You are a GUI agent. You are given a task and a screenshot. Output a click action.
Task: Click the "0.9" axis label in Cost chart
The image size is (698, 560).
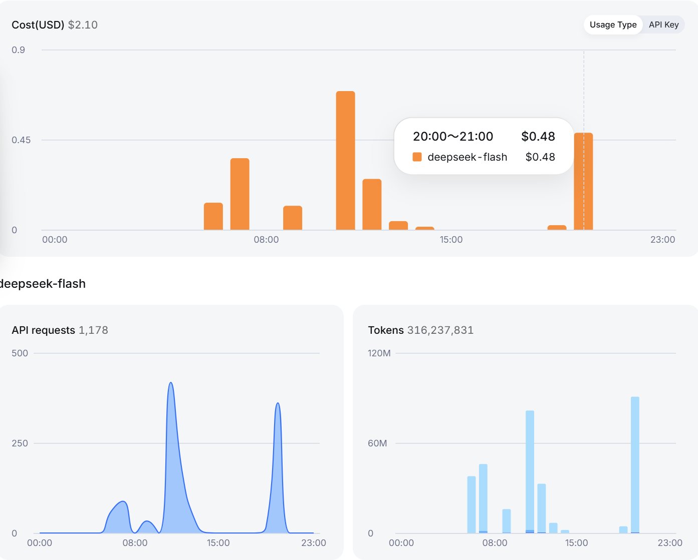[19, 50]
